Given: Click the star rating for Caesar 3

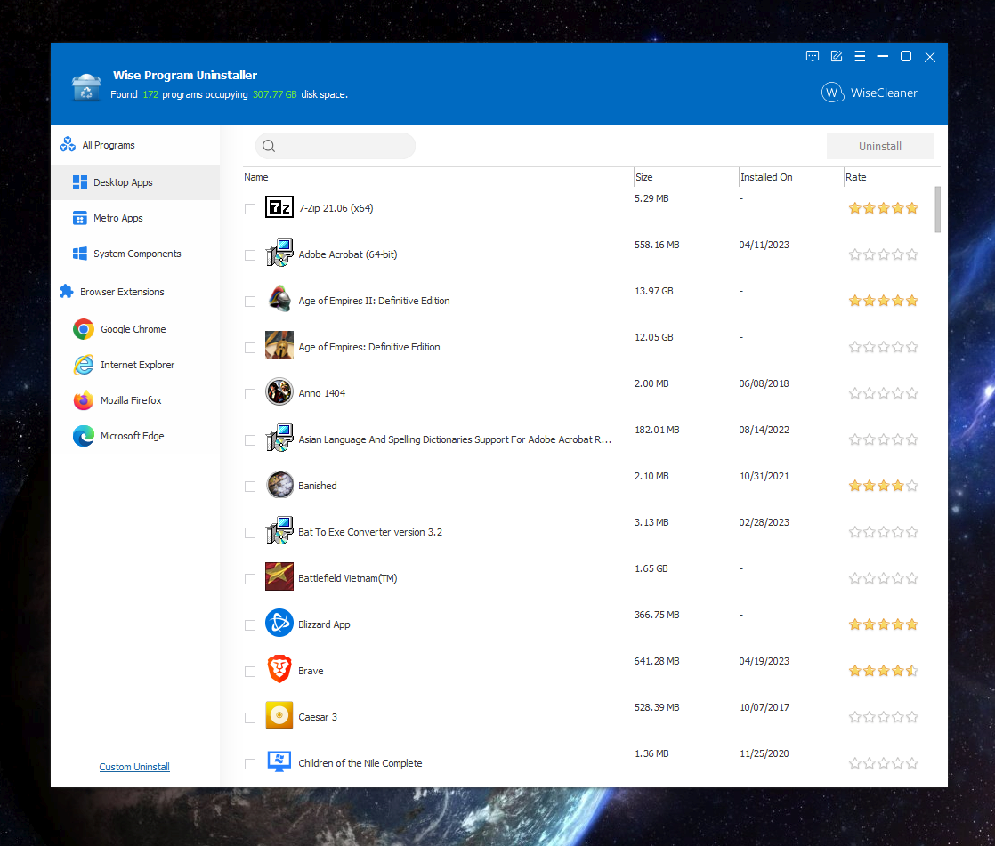Looking at the screenshot, I should (884, 717).
